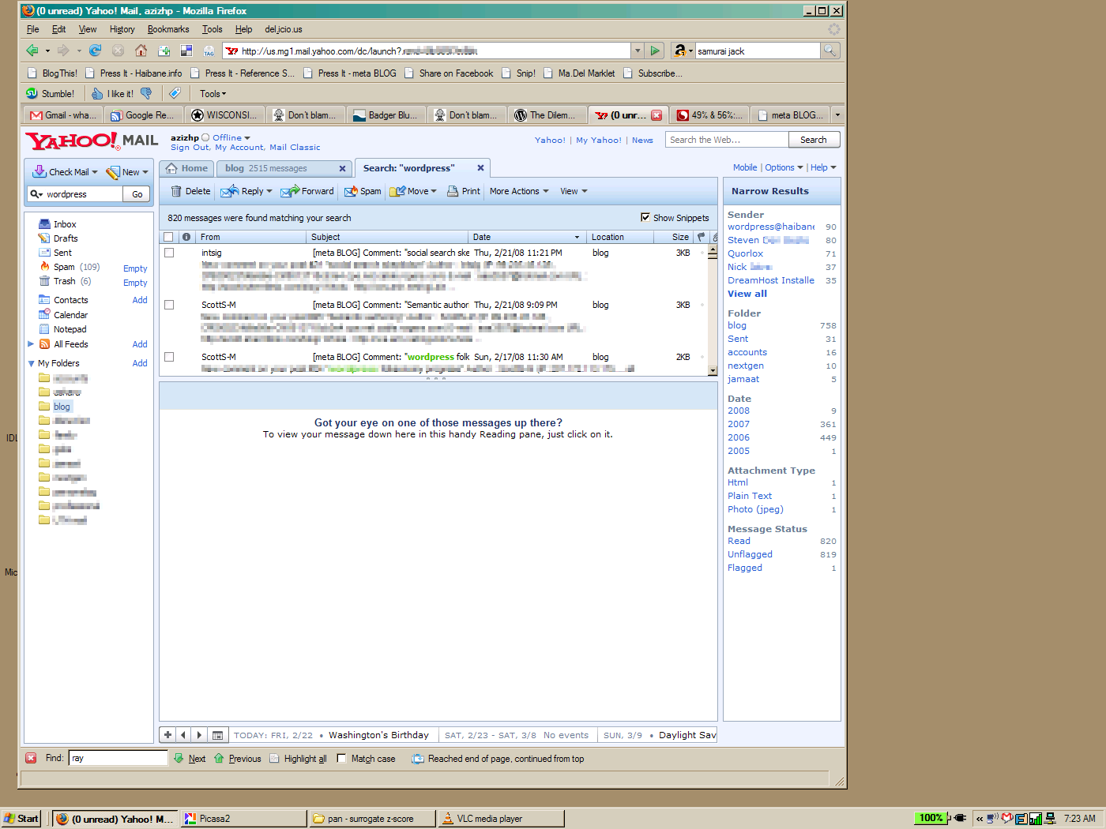Click View all senders link
The image size is (1106, 829).
click(747, 294)
